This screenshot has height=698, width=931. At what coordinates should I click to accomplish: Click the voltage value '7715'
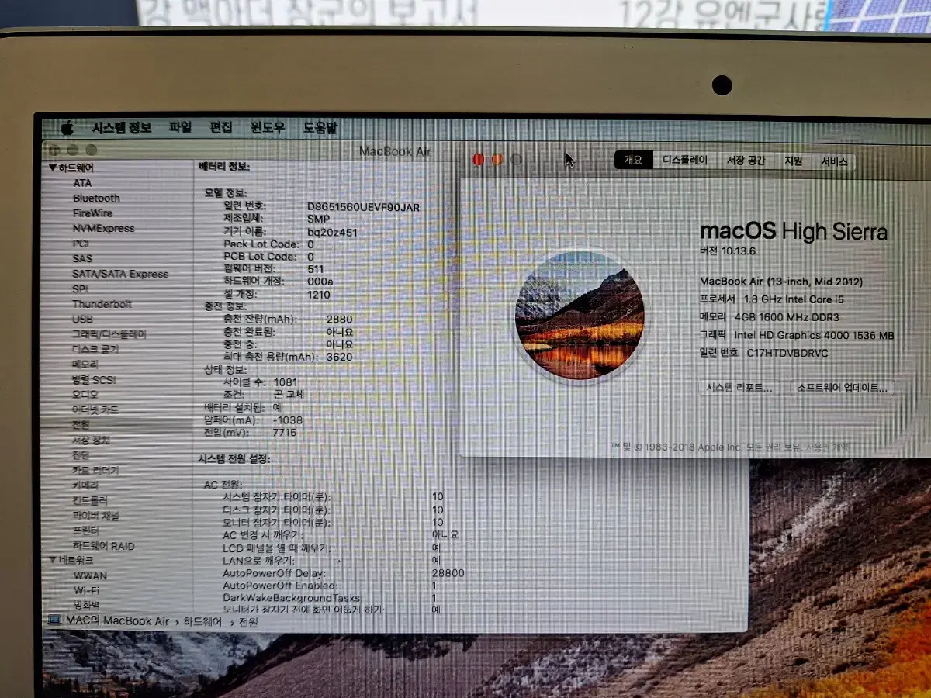coord(285,432)
